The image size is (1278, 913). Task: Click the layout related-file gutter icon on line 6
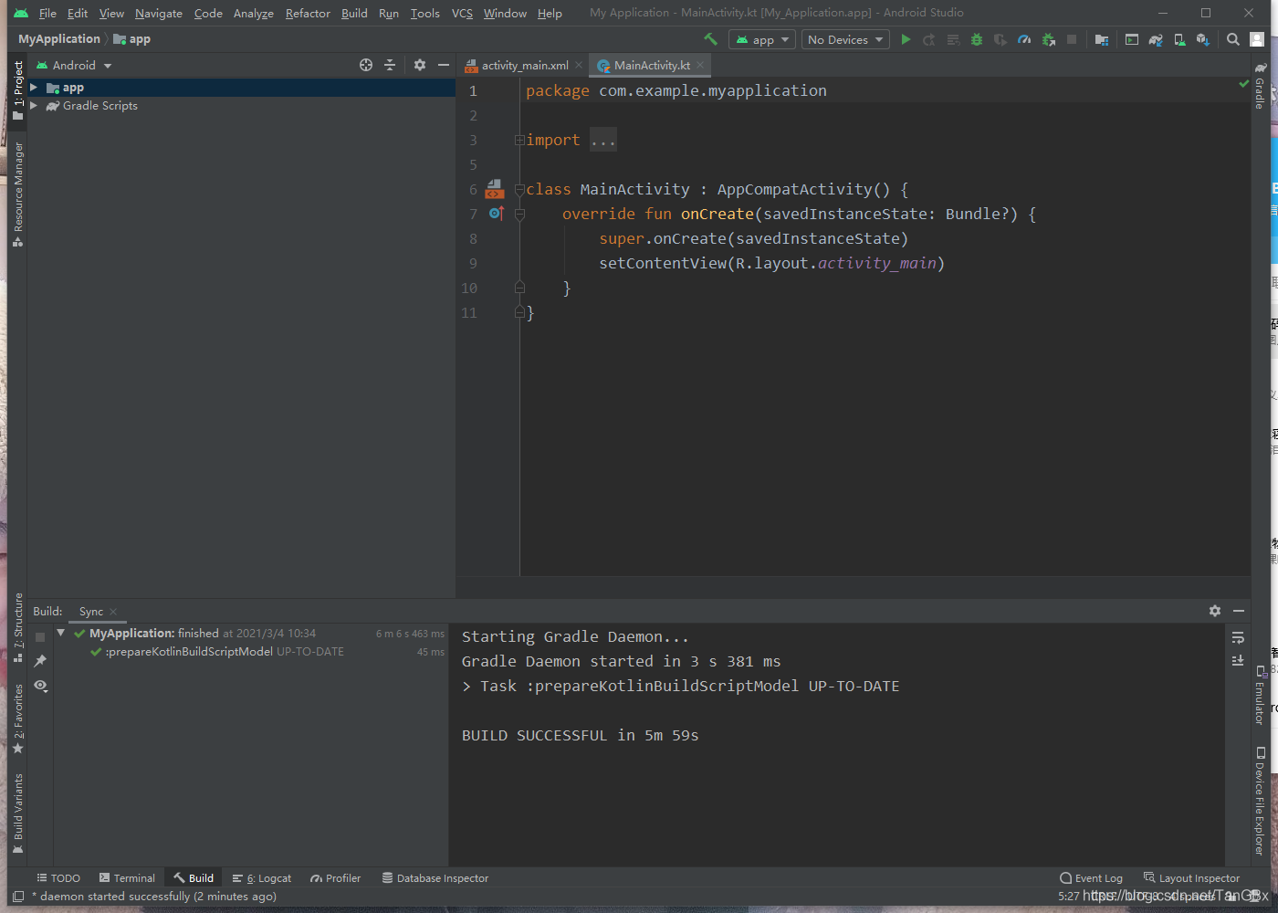pyautogui.click(x=495, y=189)
